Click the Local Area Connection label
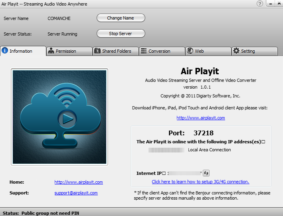The image size is (283, 216). click(x=210, y=150)
